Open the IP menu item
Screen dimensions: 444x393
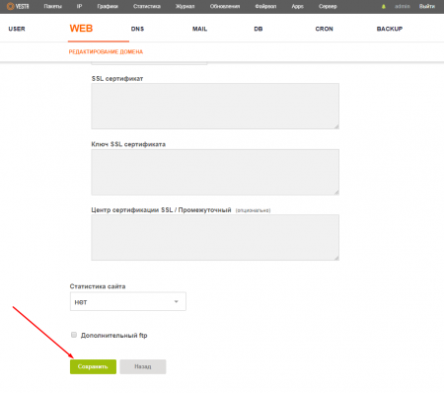click(x=79, y=6)
